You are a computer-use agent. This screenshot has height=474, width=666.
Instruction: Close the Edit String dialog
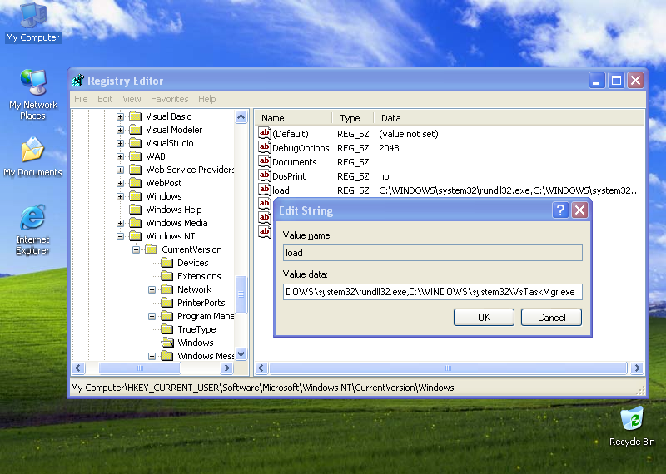[579, 210]
